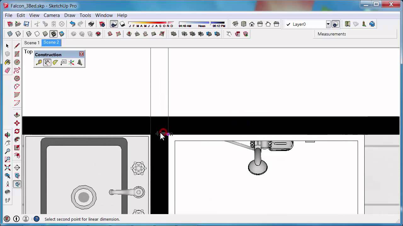Select the Zoom magnifier tool

click(x=8, y=151)
